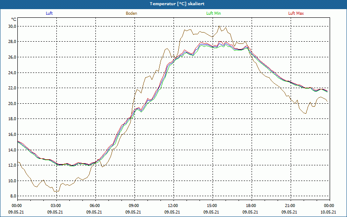This screenshot has width=347, height=217.
Task: Click the Boden legend label
Action: point(131,13)
